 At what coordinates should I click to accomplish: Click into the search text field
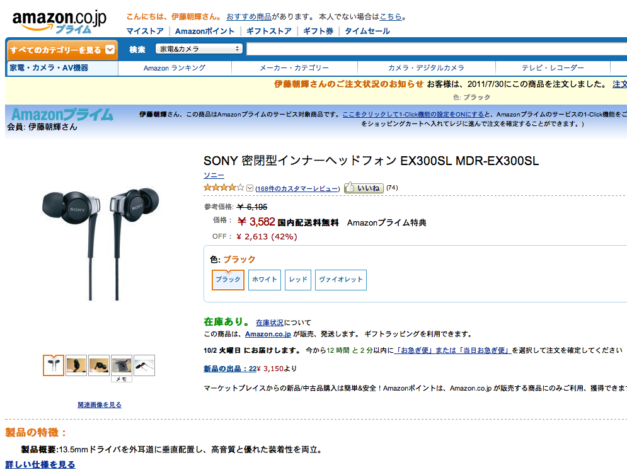(437, 49)
